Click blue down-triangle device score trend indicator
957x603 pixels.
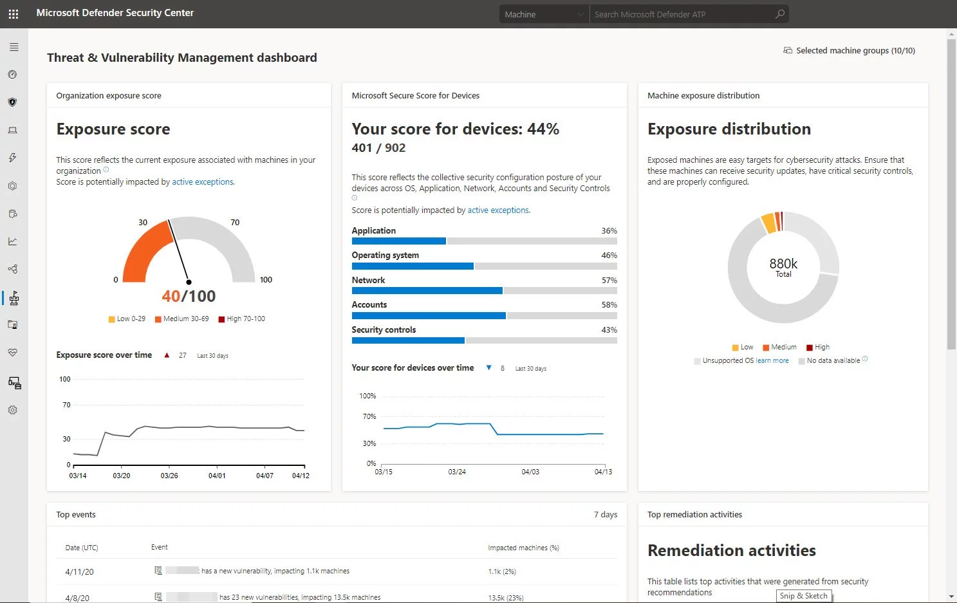tap(488, 368)
